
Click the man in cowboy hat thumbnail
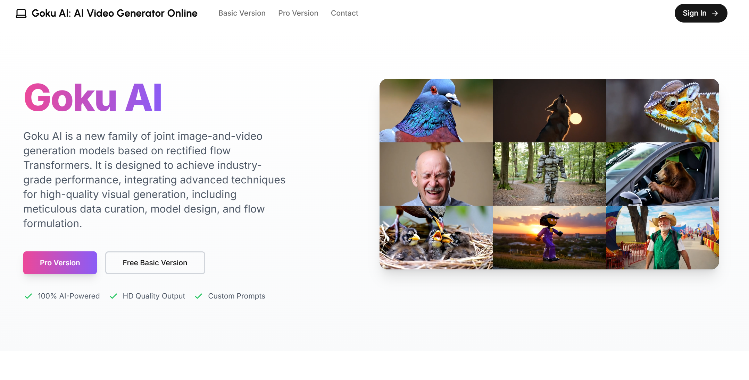663,237
